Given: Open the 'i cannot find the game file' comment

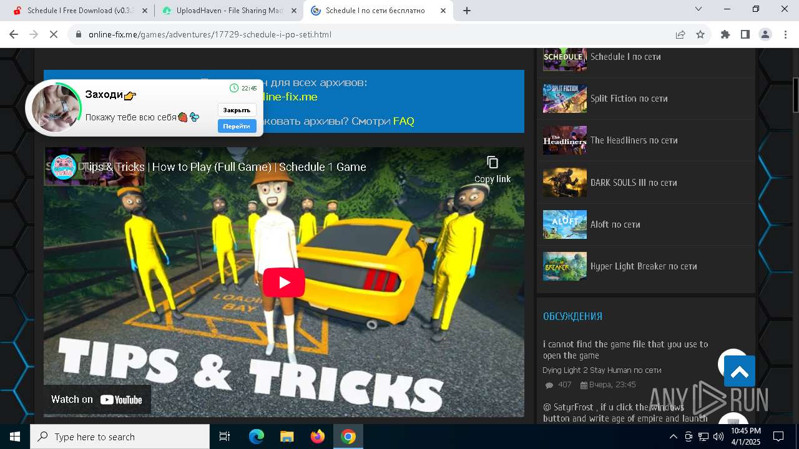Looking at the screenshot, I should click(625, 350).
